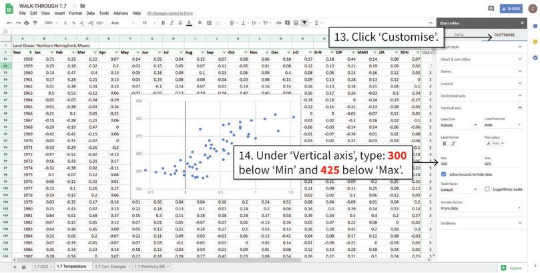
Task: Add a new sheet with plus icon
Action: 15,267
